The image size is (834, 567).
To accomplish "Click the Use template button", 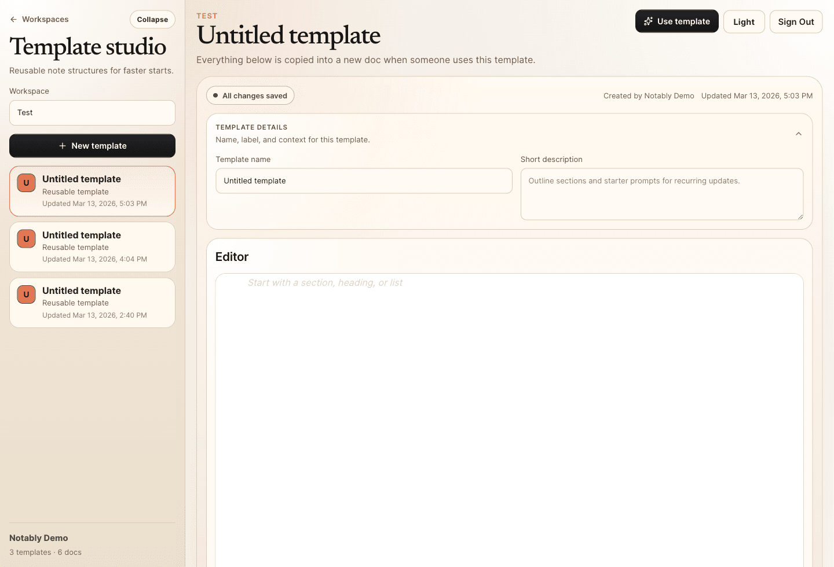I will click(x=676, y=21).
